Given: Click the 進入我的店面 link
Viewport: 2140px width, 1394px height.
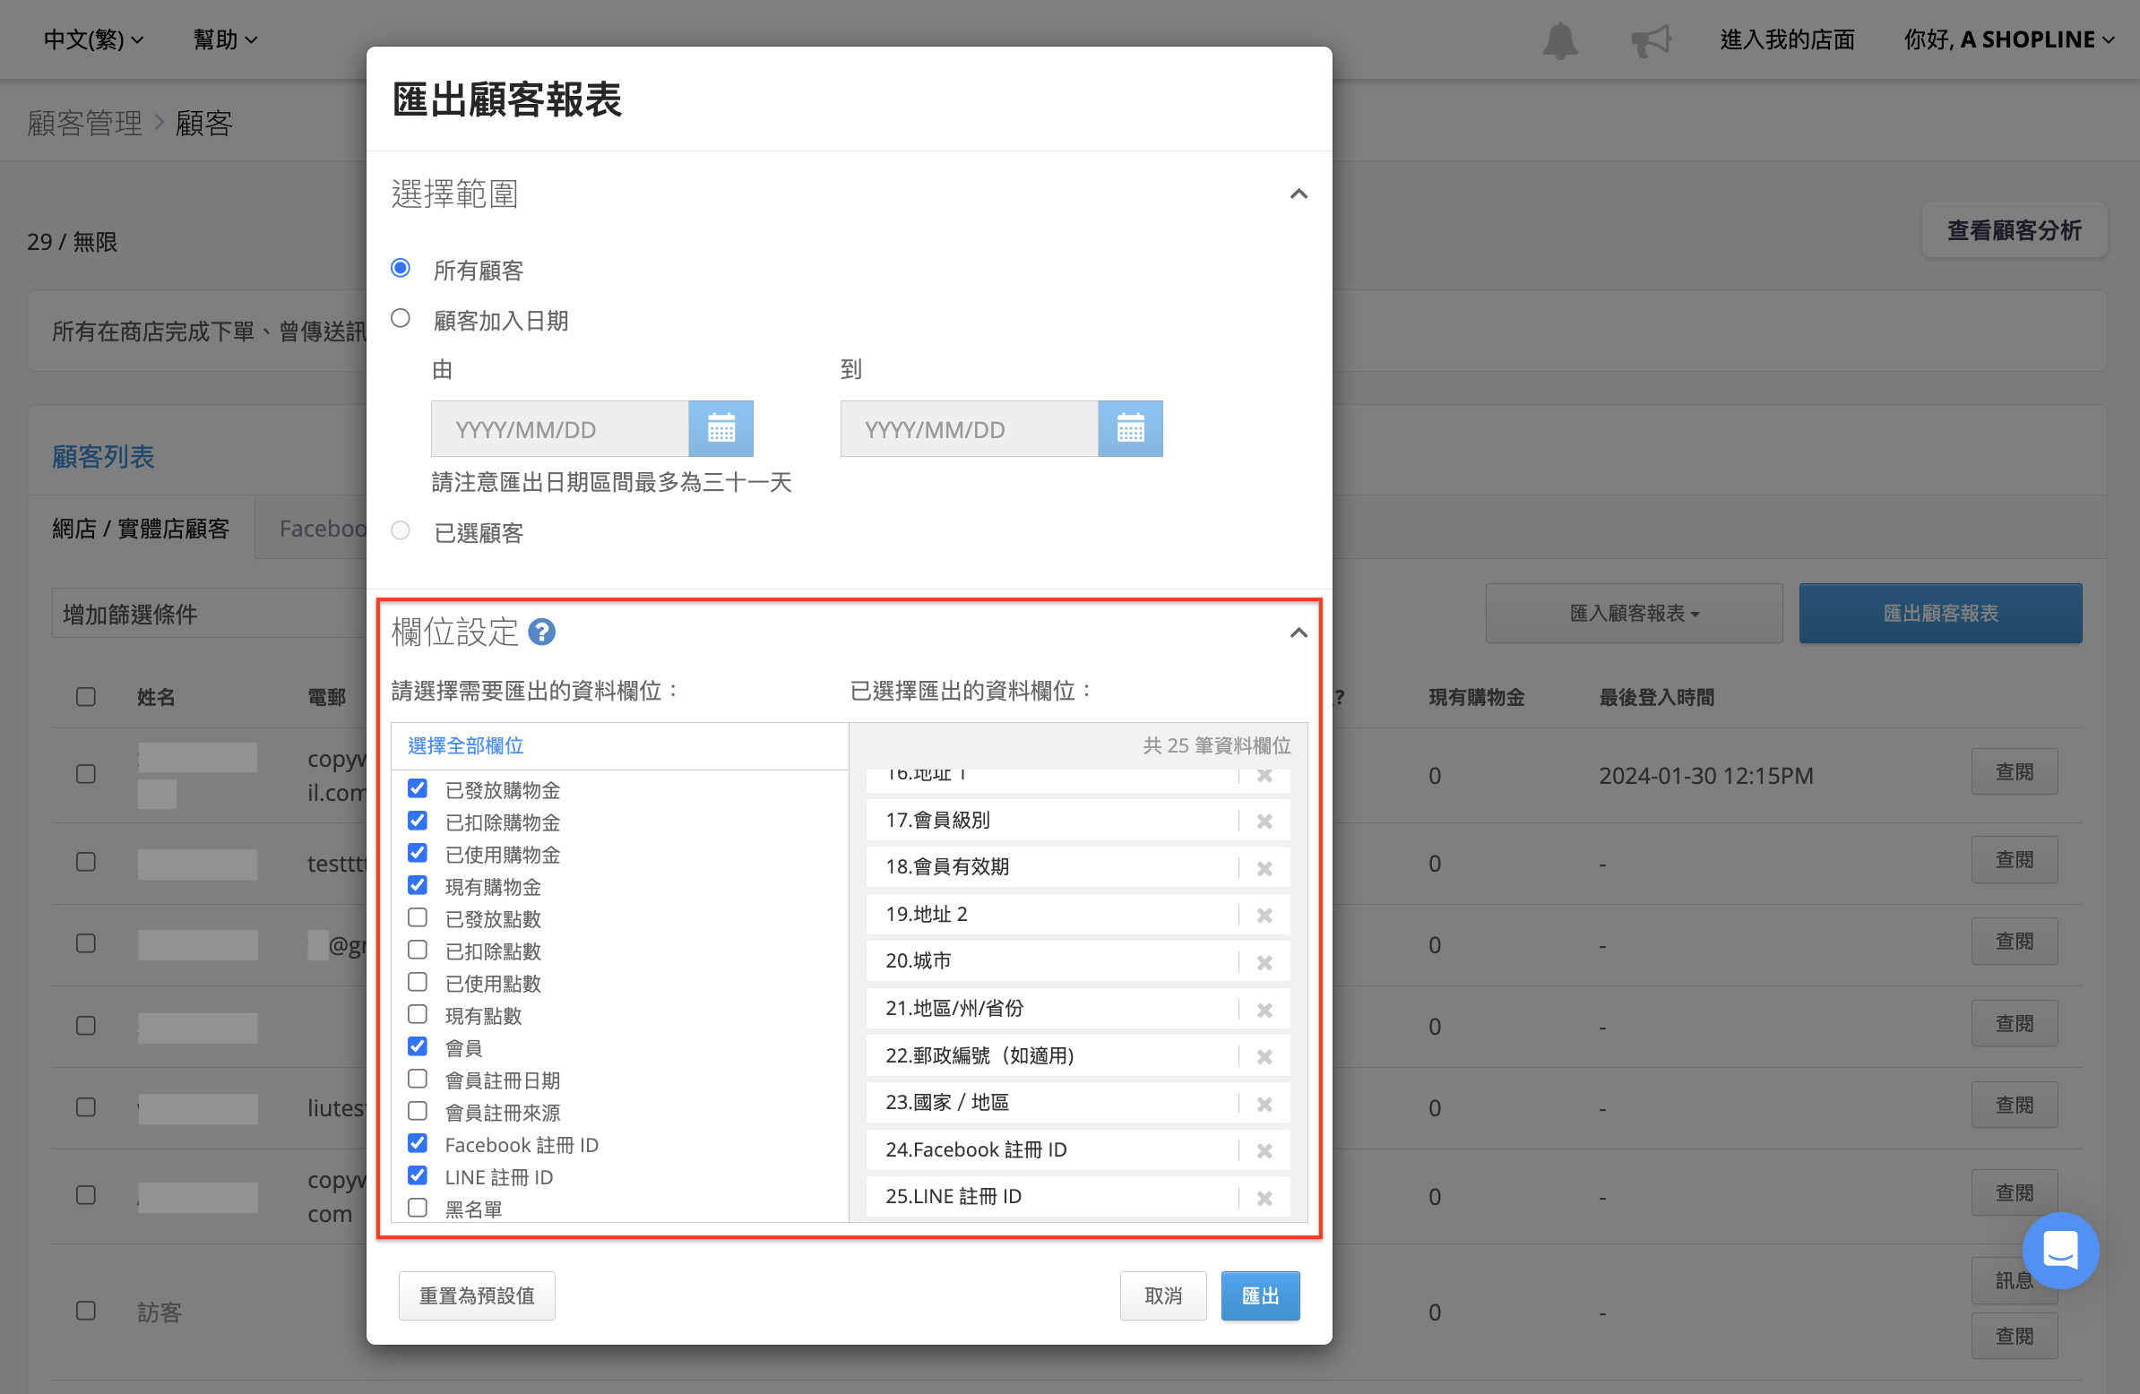Looking at the screenshot, I should click(x=1787, y=39).
